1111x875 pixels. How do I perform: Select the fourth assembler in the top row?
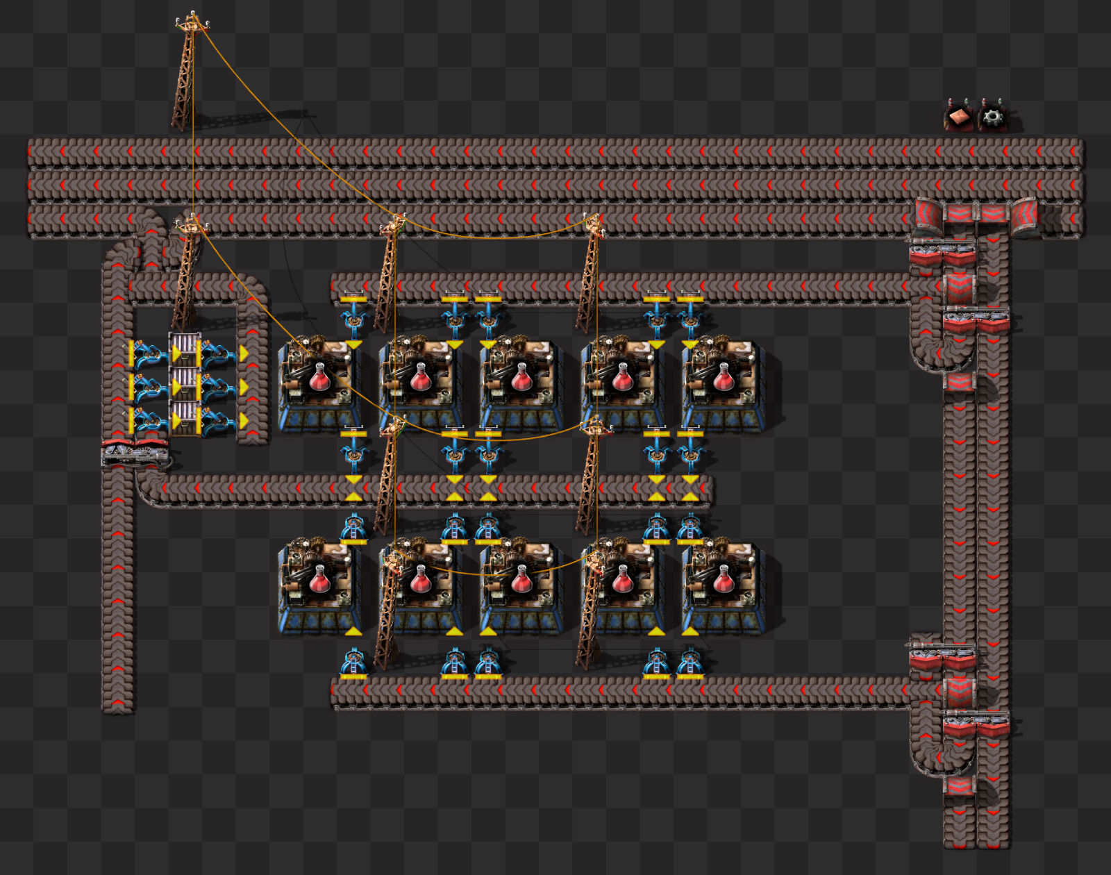623,383
